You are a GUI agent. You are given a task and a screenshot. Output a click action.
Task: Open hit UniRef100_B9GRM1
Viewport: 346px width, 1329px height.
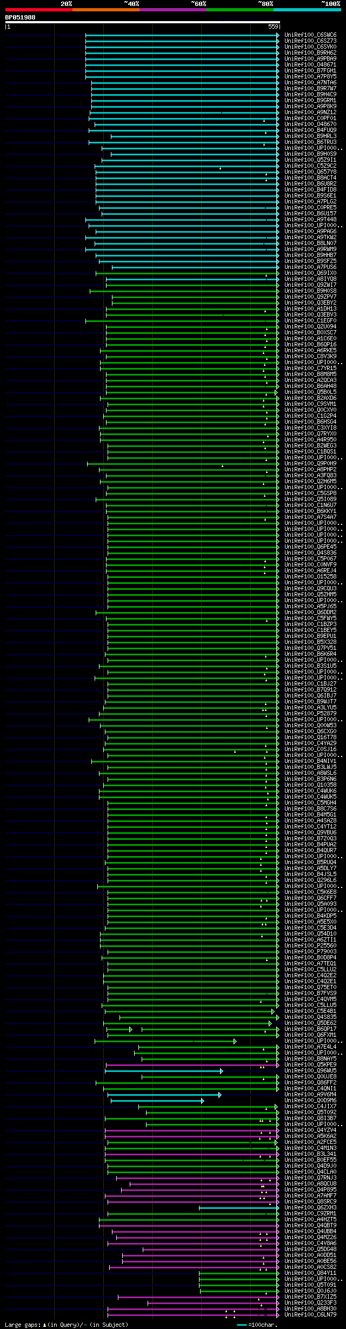tap(310, 101)
